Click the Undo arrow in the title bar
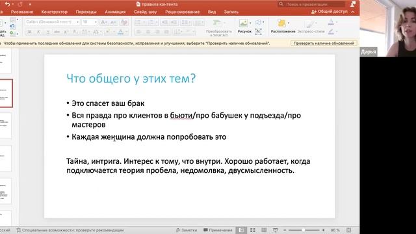The width and height of the screenshot is (416, 234). click(x=7, y=4)
